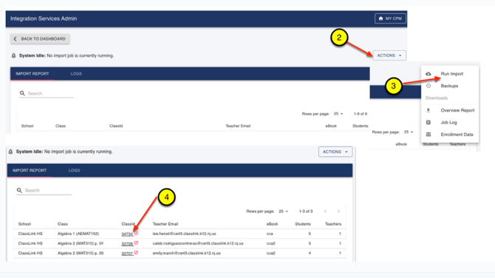Click external link icon beside 32708

136,243
